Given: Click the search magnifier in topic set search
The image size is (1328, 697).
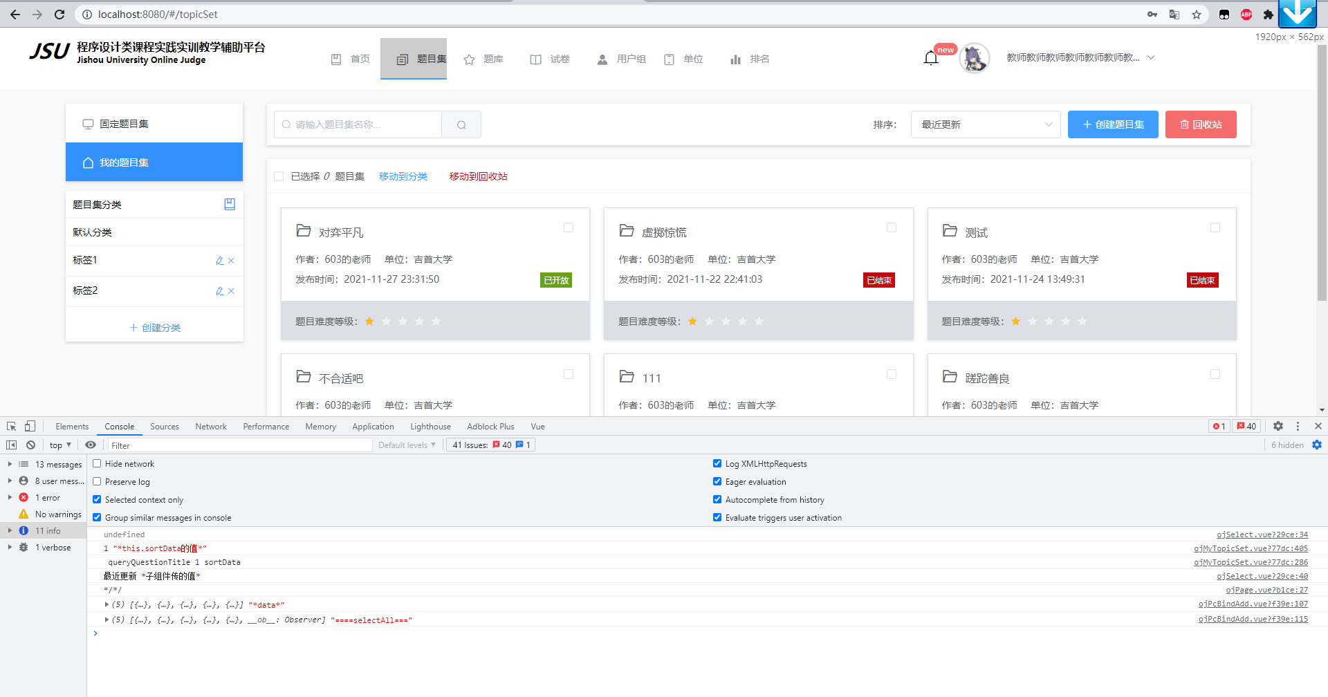Looking at the screenshot, I should click(x=461, y=124).
